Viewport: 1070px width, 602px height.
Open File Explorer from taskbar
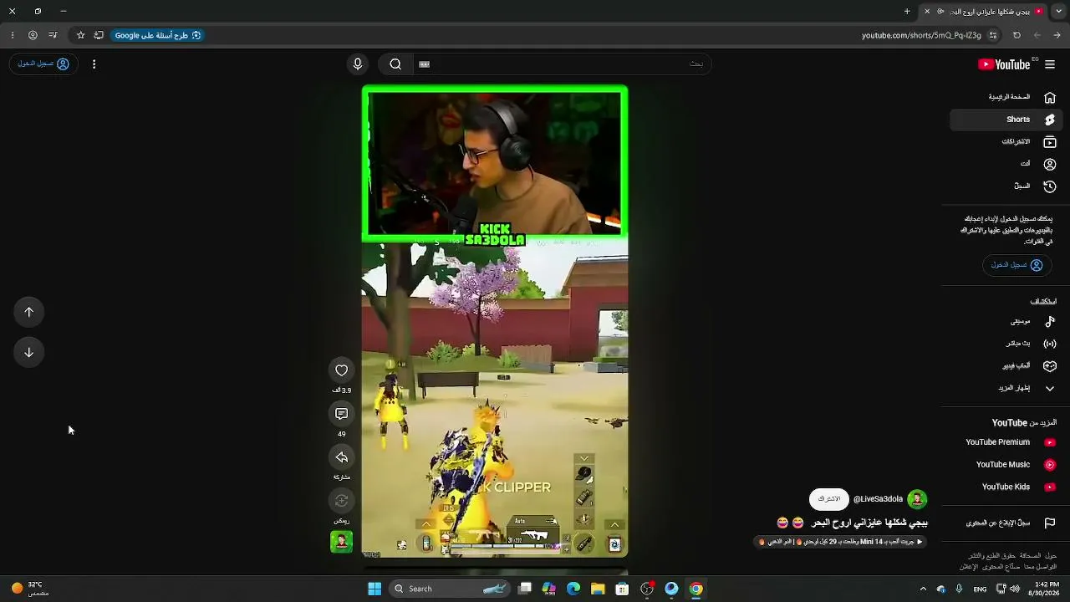(x=598, y=589)
